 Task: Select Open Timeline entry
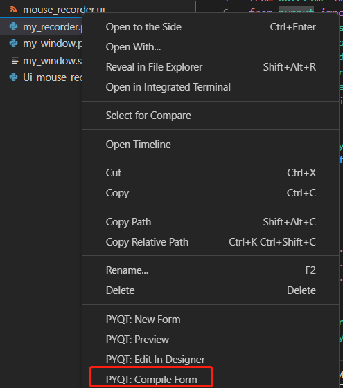[x=211, y=145]
